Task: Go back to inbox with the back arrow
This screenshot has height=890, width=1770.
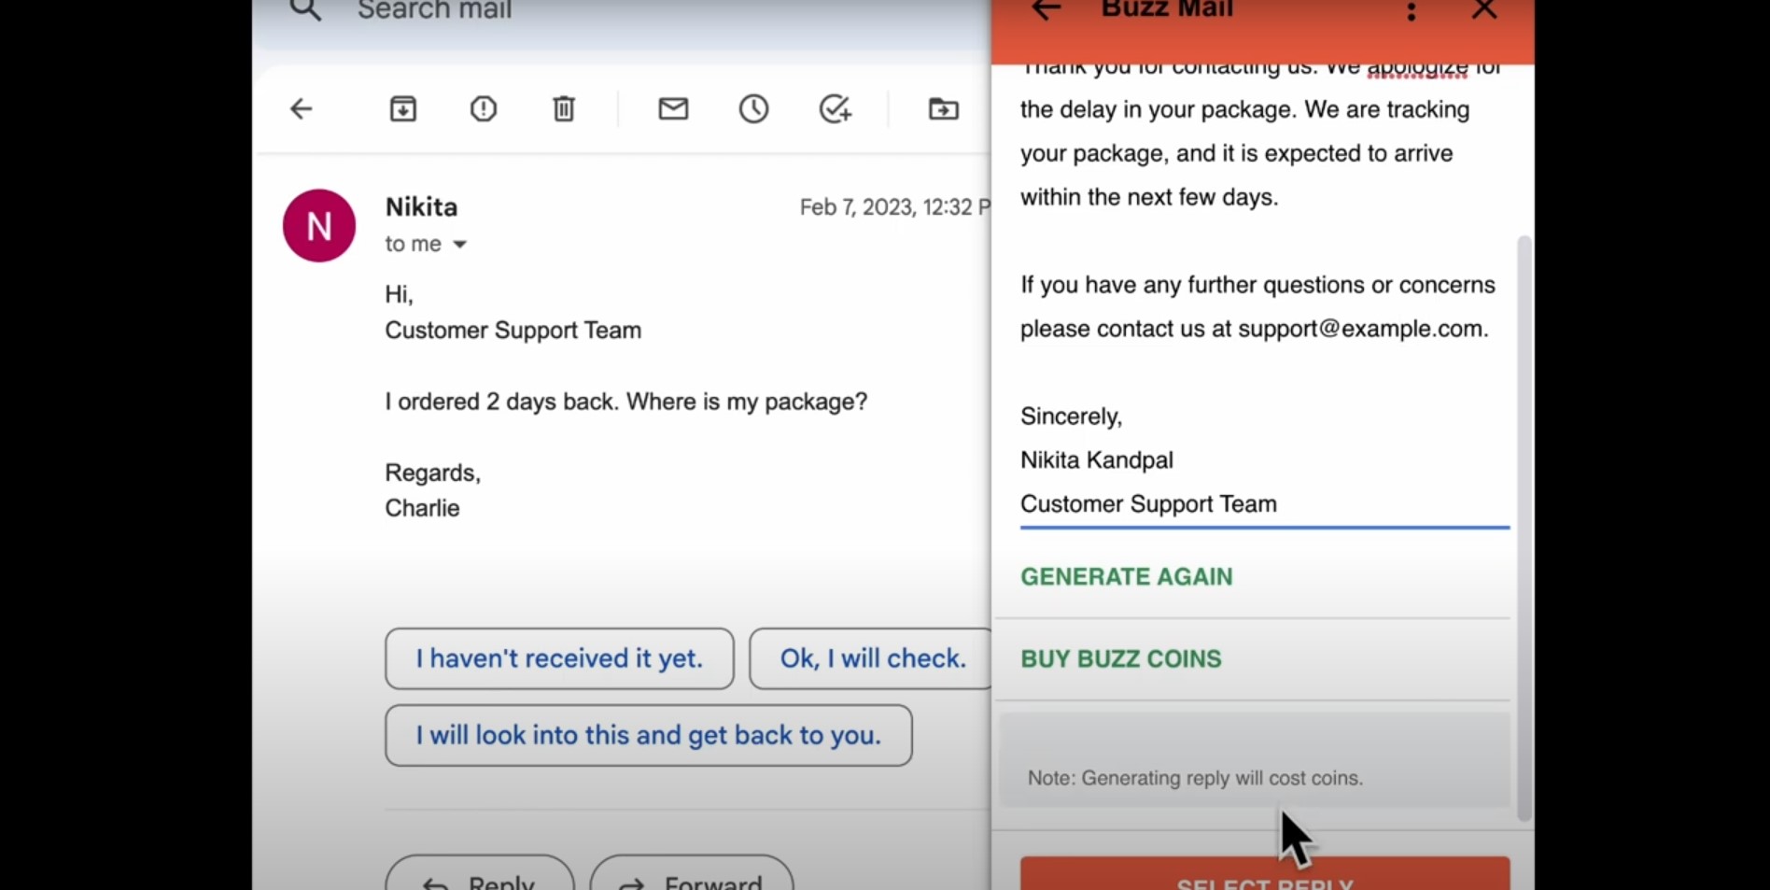Action: pyautogui.click(x=301, y=109)
